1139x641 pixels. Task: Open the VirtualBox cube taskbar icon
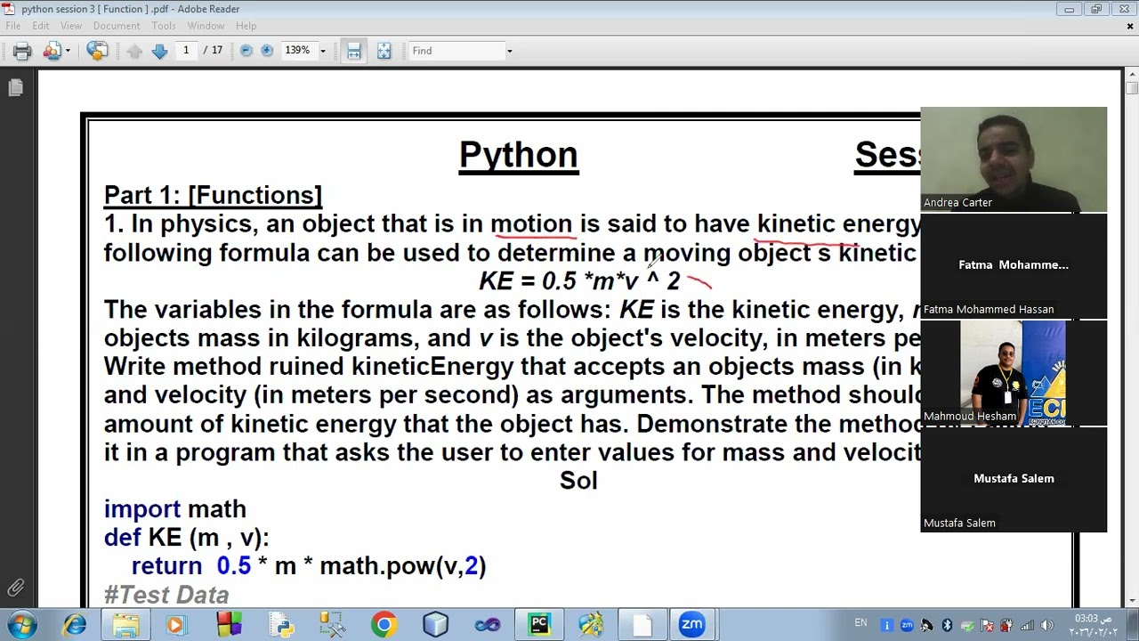pyautogui.click(x=436, y=625)
